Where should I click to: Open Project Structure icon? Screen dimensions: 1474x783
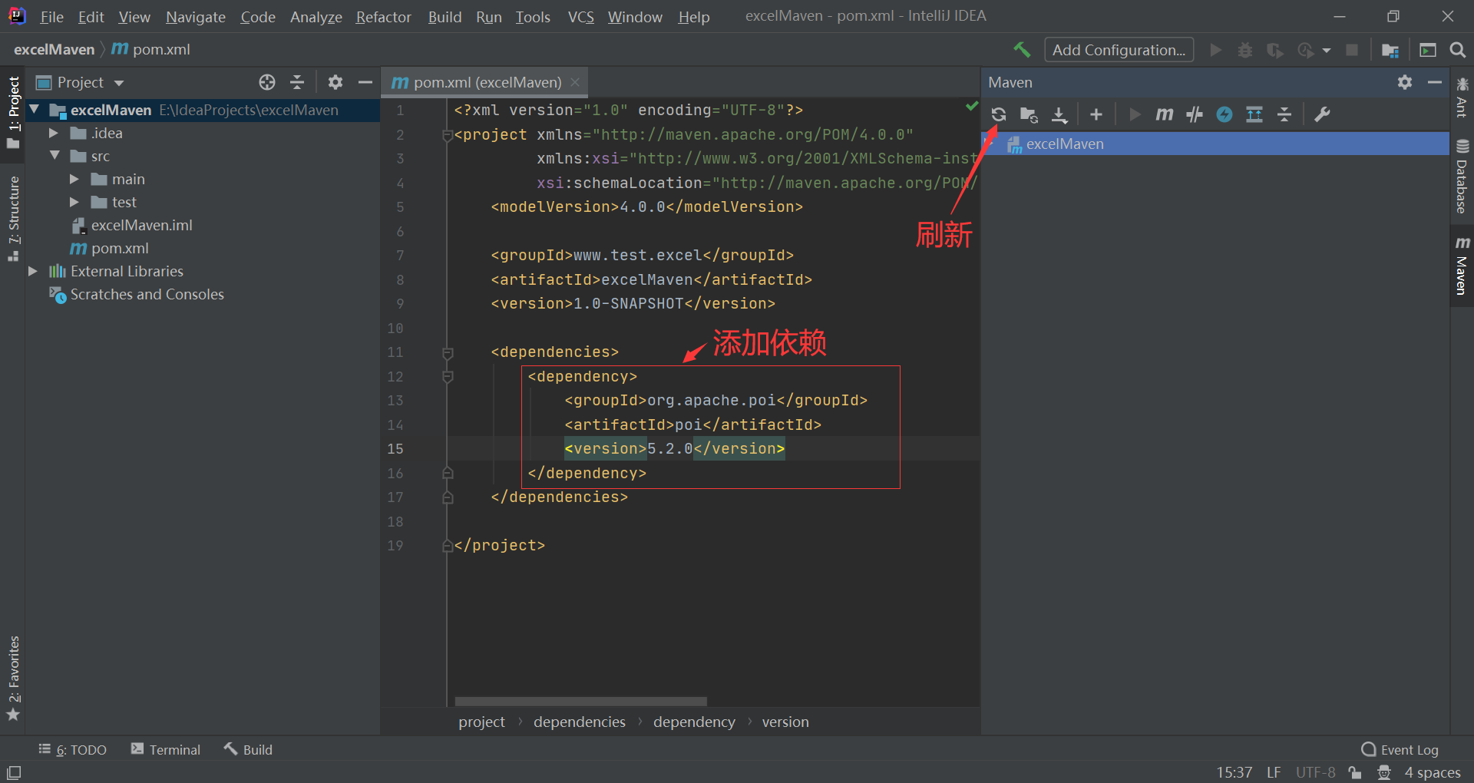click(x=1390, y=50)
